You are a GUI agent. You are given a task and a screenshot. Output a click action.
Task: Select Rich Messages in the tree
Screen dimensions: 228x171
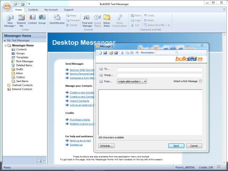tap(25, 61)
